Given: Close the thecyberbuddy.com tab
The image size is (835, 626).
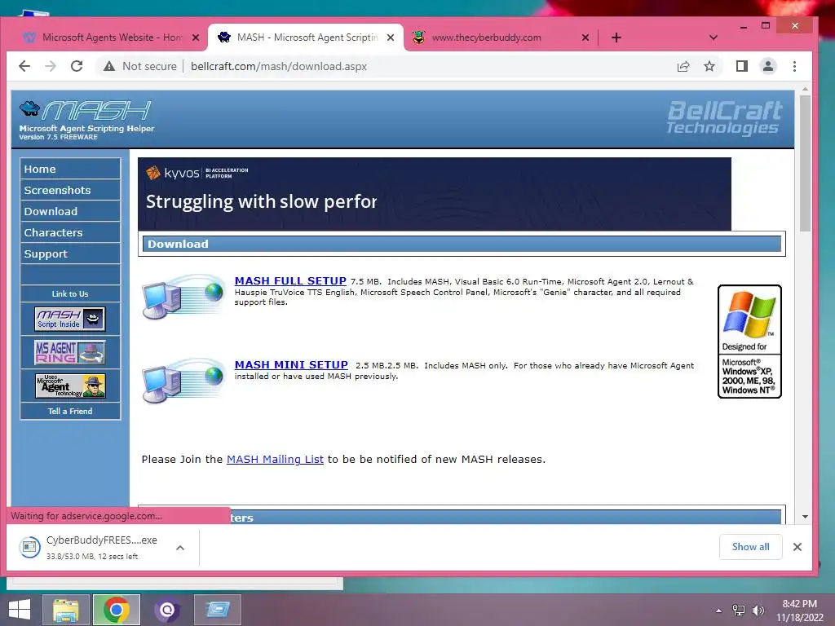Looking at the screenshot, I should [x=585, y=37].
